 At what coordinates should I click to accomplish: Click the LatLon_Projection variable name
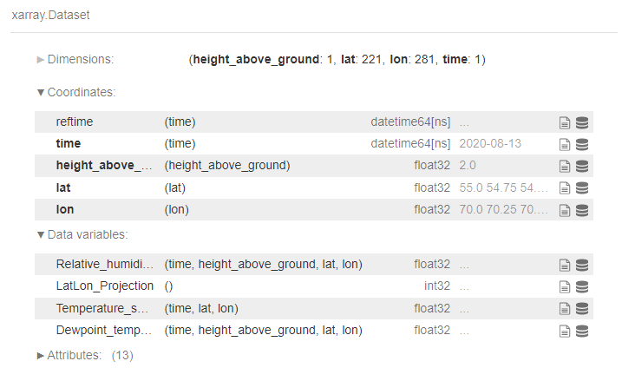[x=104, y=286]
